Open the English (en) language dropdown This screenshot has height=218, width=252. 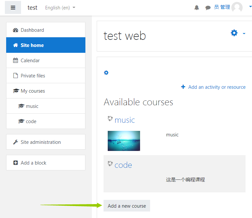click(x=60, y=7)
